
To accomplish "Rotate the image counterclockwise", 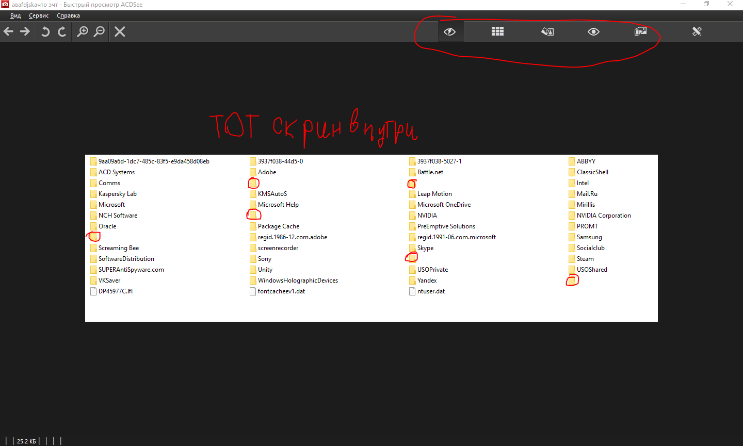I will coord(45,31).
